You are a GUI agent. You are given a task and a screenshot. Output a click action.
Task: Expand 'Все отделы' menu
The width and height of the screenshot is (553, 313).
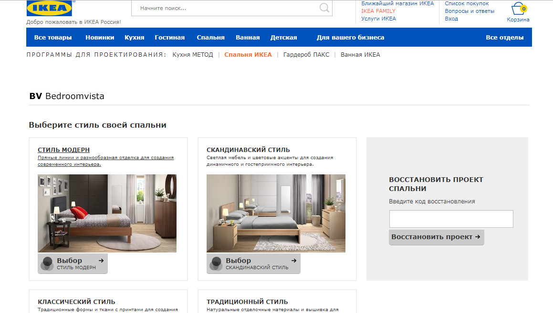click(504, 38)
